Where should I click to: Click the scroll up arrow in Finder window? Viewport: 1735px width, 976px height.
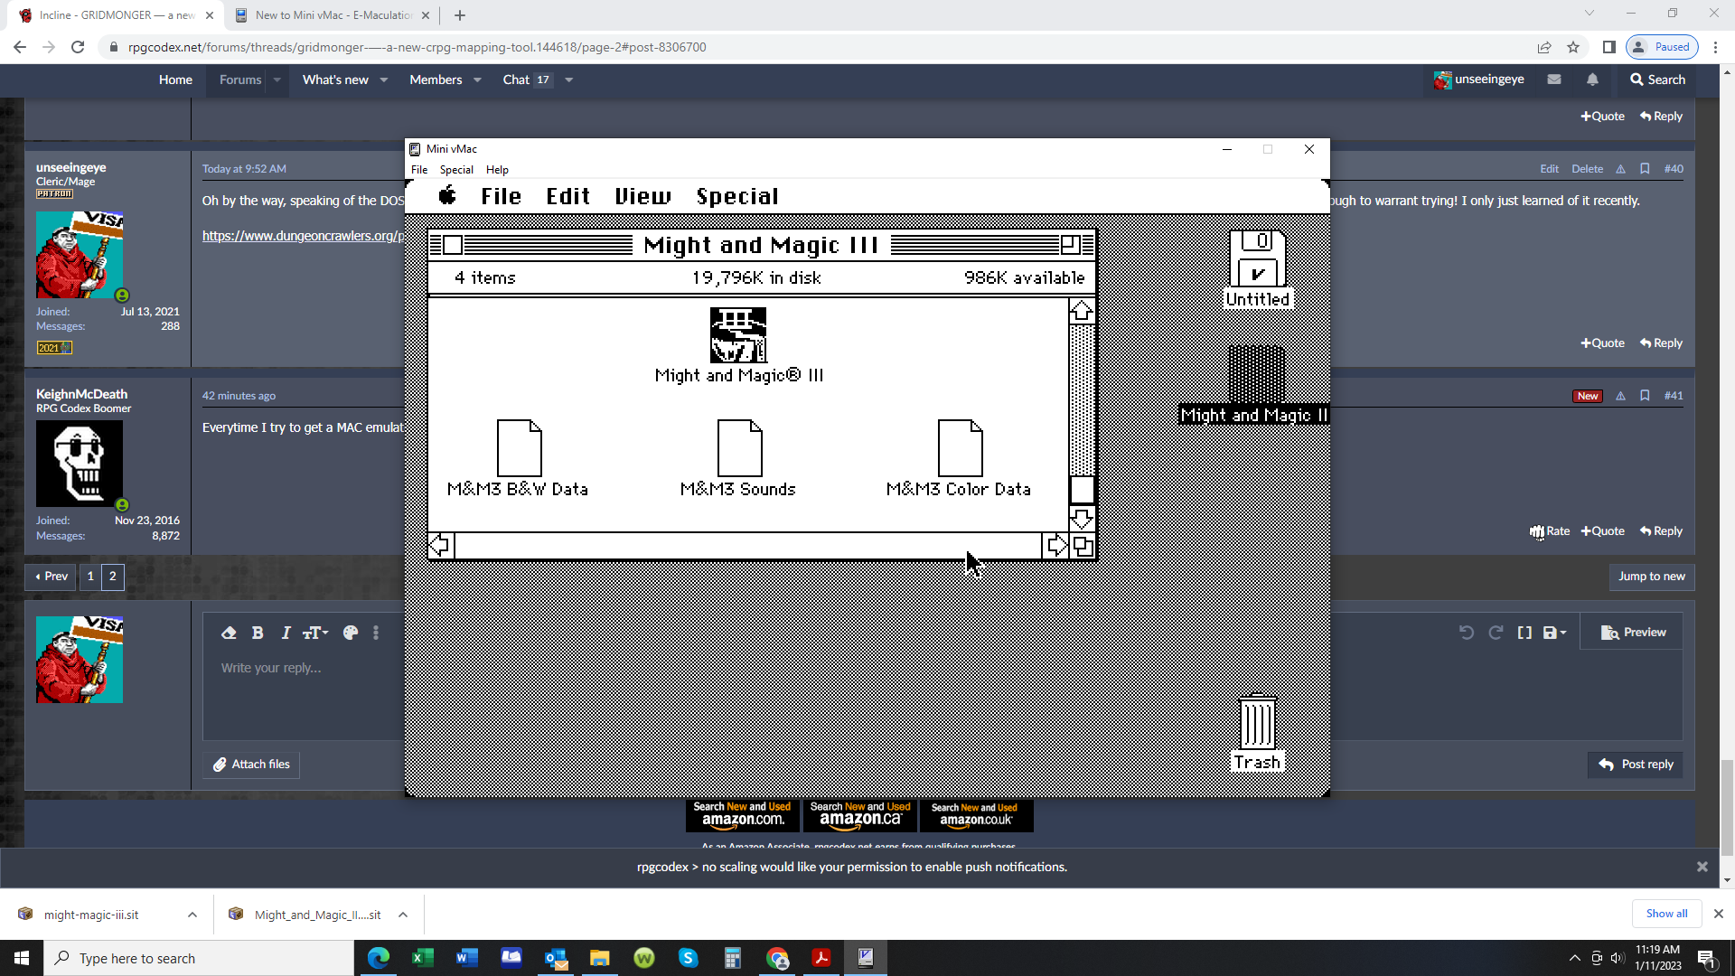pos(1082,312)
